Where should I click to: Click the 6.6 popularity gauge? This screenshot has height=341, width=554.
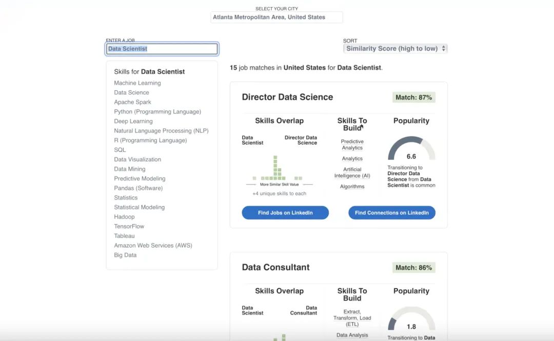tap(411, 150)
